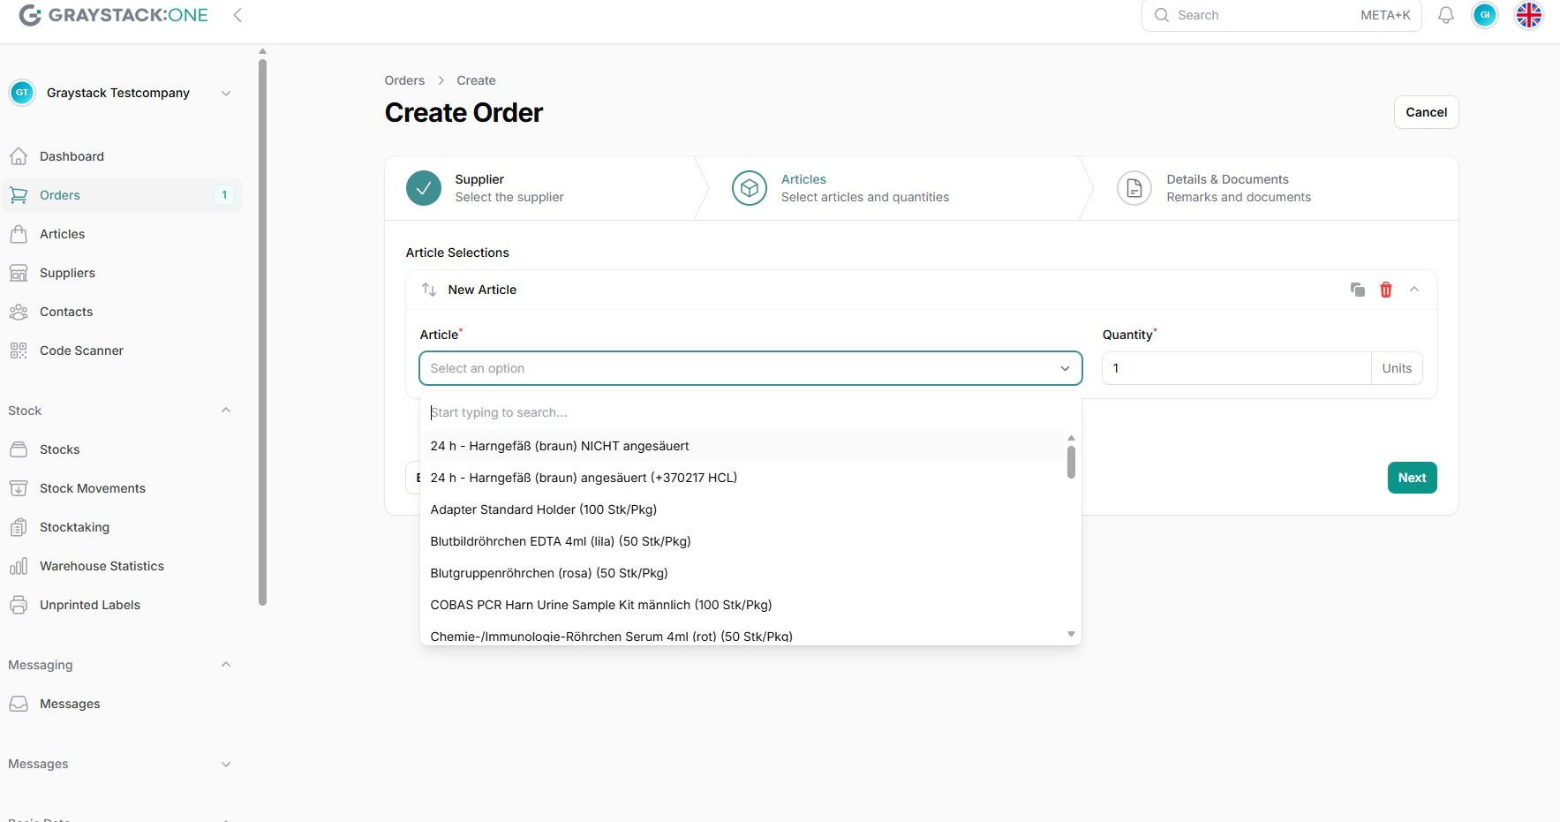Expand the Messages sidebar group

(x=225, y=765)
